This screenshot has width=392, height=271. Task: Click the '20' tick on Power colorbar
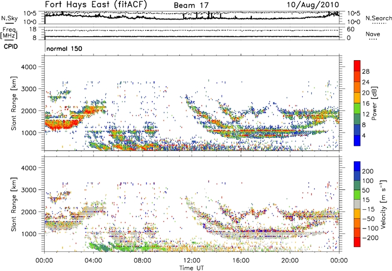tap(366, 93)
